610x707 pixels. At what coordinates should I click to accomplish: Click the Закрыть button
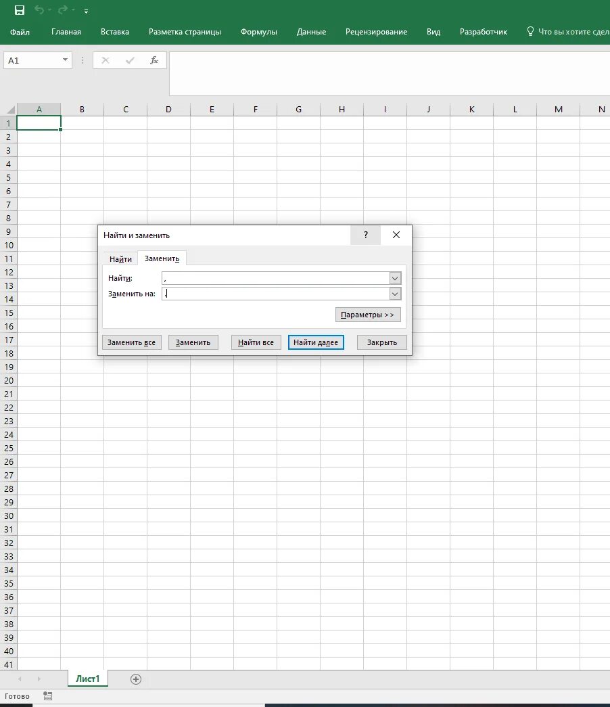[x=382, y=342]
